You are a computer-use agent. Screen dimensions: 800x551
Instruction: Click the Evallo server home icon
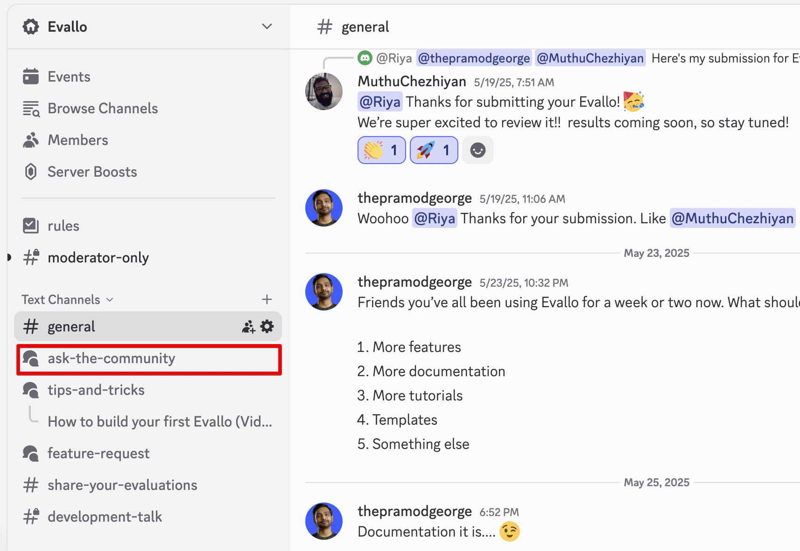click(30, 26)
